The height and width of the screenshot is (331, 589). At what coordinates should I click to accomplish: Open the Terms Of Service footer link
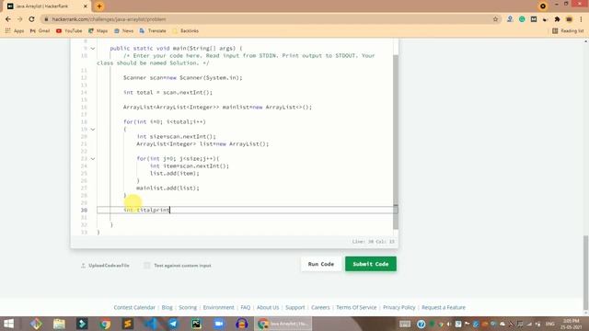point(356,307)
